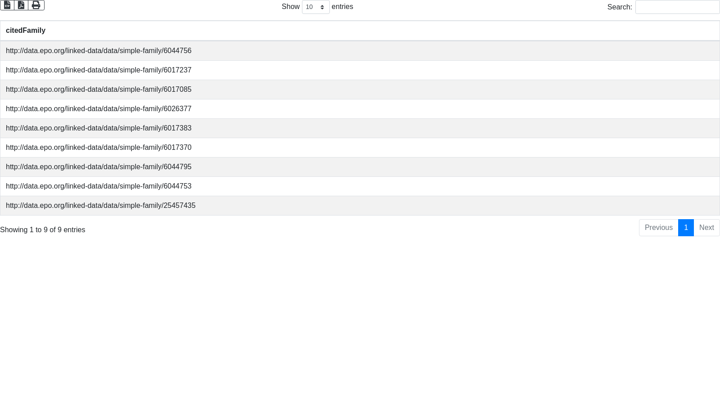Select the simple-family/6044753 row
The image size is (720, 405).
(x=99, y=186)
